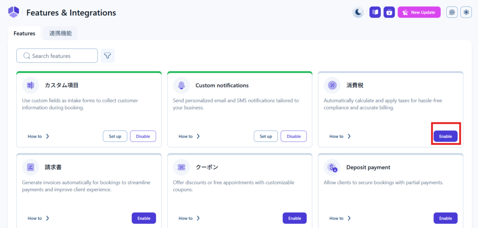
Task: Disable the Custom notifications feature
Action: (x=294, y=136)
